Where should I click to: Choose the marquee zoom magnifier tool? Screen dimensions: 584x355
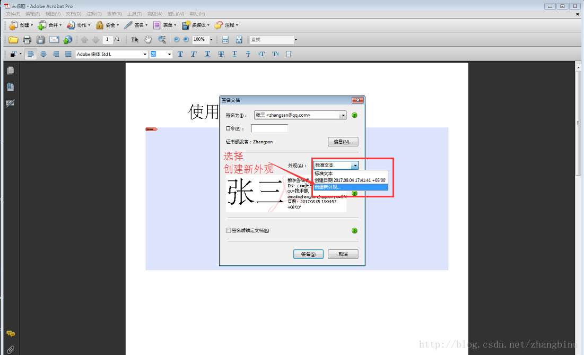(162, 39)
